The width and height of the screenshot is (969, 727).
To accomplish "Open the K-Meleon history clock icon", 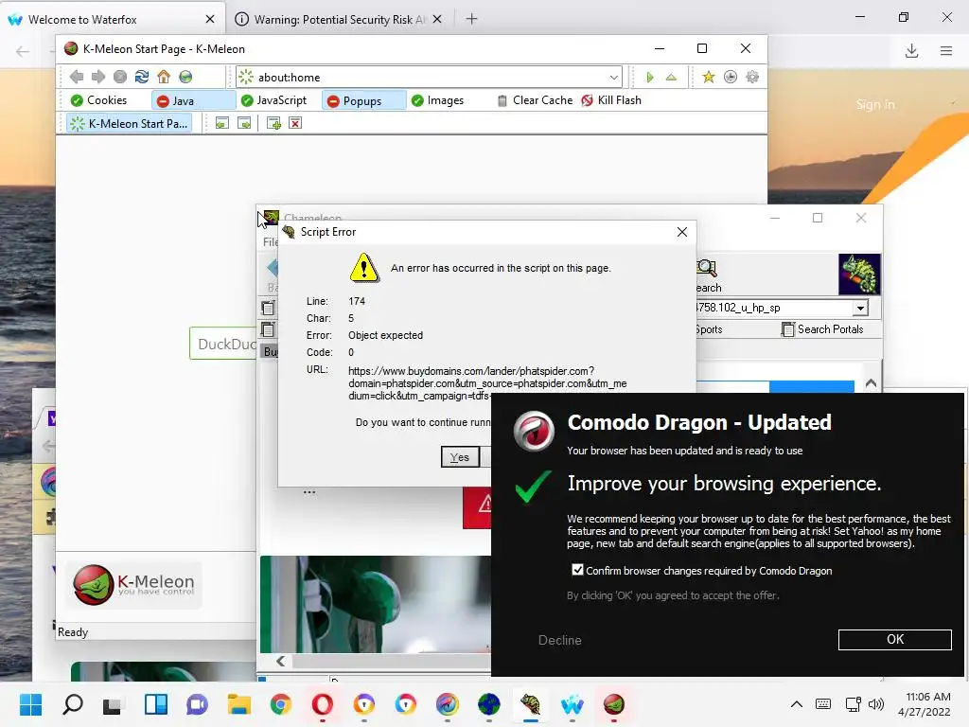I will click(x=731, y=77).
